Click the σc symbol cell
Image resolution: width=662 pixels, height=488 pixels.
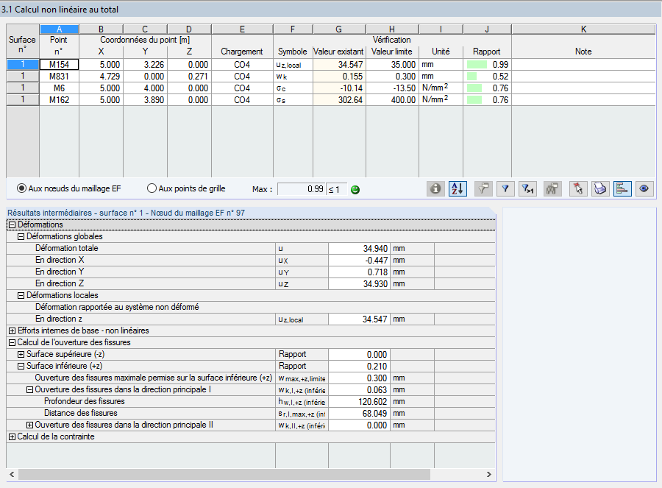point(293,88)
